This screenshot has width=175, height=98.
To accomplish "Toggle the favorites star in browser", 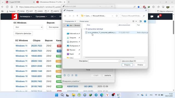I will point(139,7).
